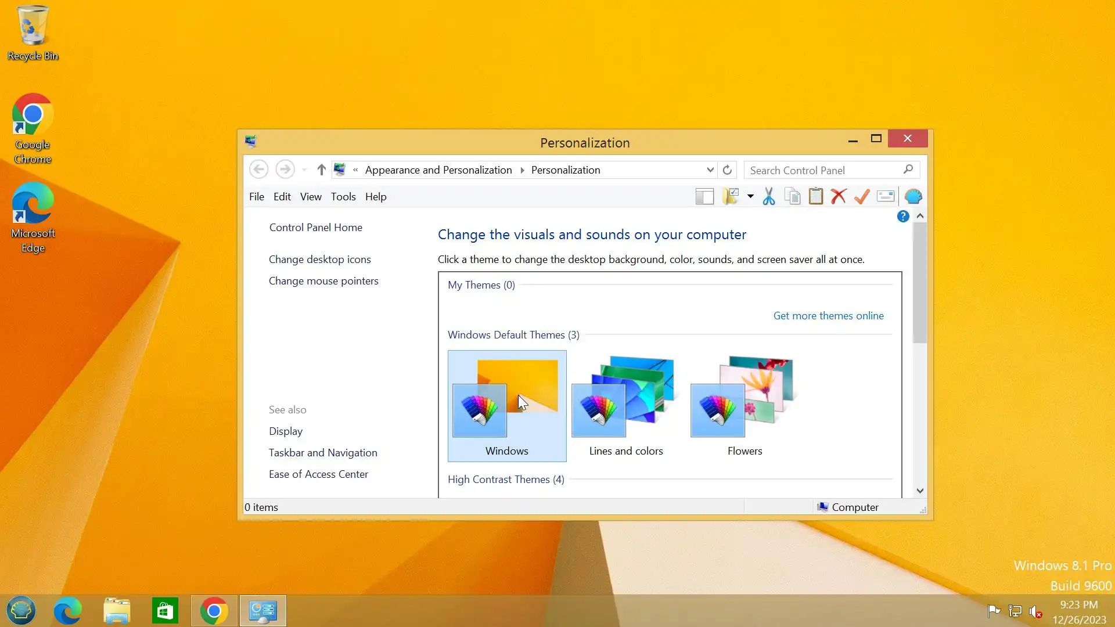Viewport: 1115px width, 627px height.
Task: Click the Refresh button beside address bar
Action: 727,170
